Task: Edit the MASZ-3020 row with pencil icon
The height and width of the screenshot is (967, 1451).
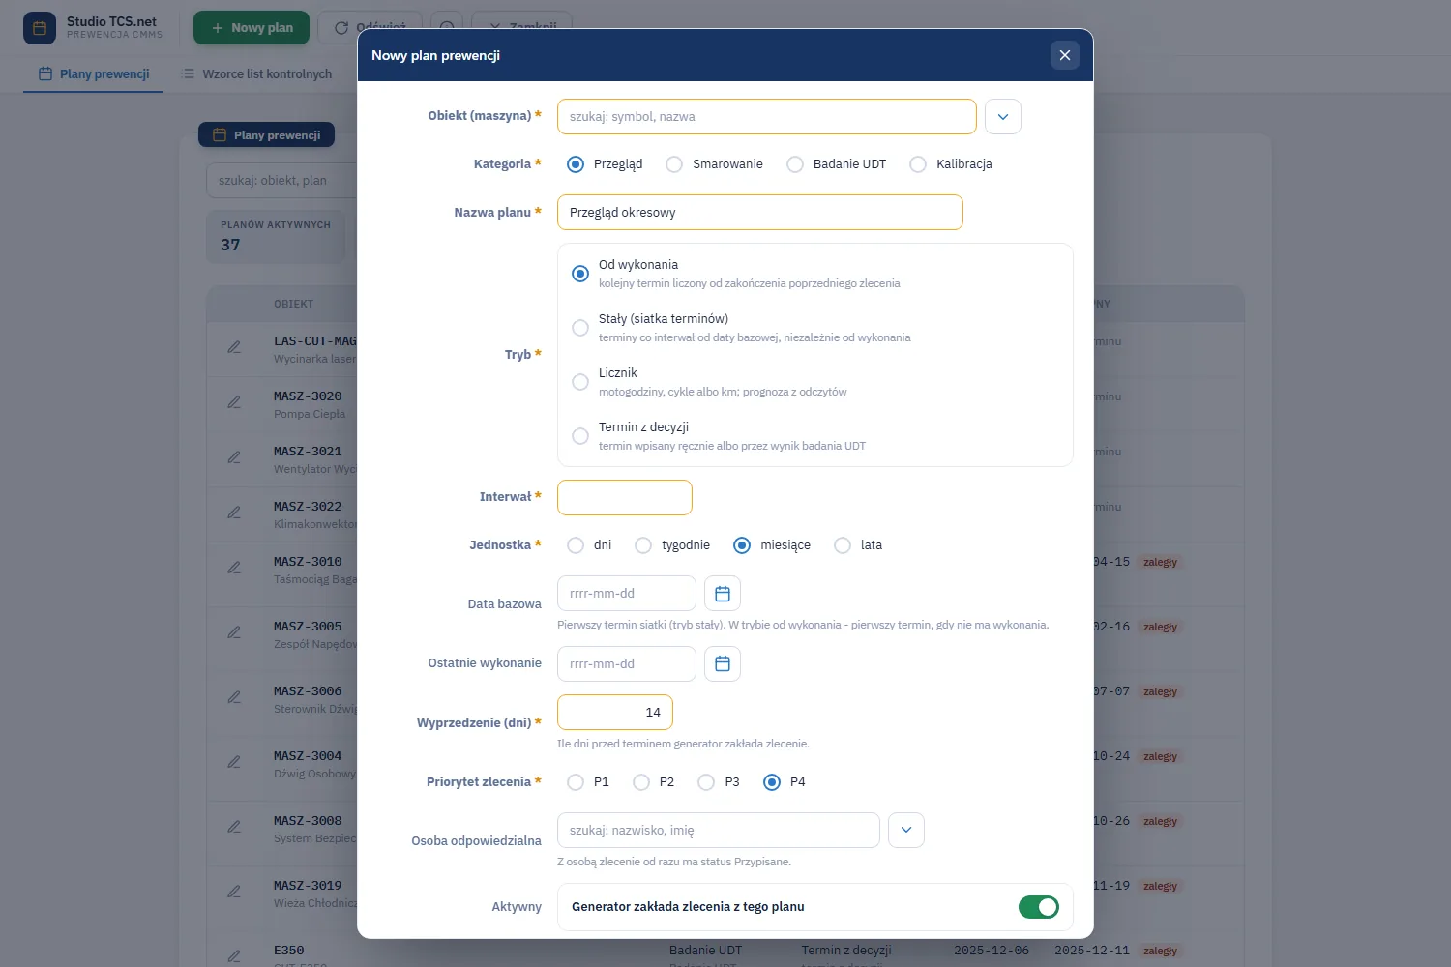Action: click(x=234, y=402)
